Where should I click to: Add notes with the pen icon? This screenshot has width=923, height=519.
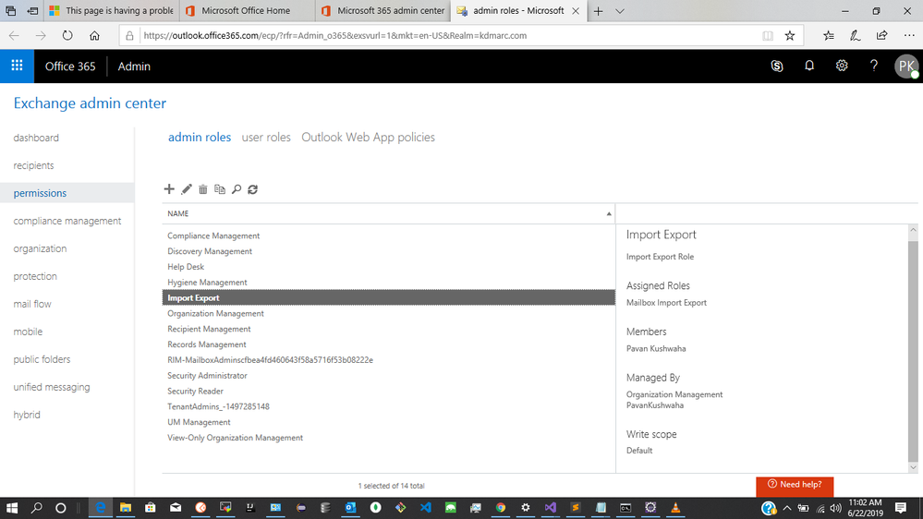[855, 35]
